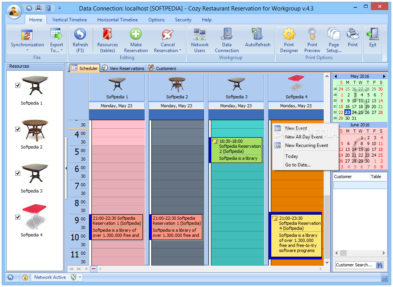
Task: Launch the Print Designer
Action: (289, 40)
